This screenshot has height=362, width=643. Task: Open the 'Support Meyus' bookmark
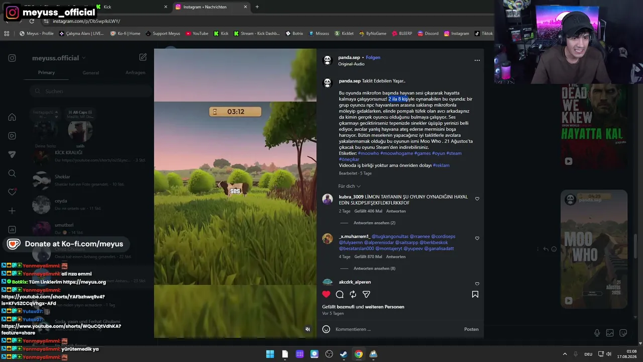163,34
